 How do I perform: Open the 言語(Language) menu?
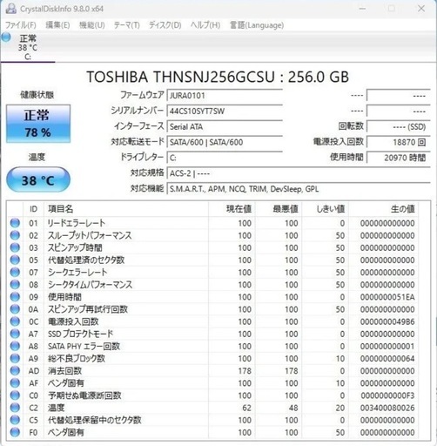click(x=257, y=25)
